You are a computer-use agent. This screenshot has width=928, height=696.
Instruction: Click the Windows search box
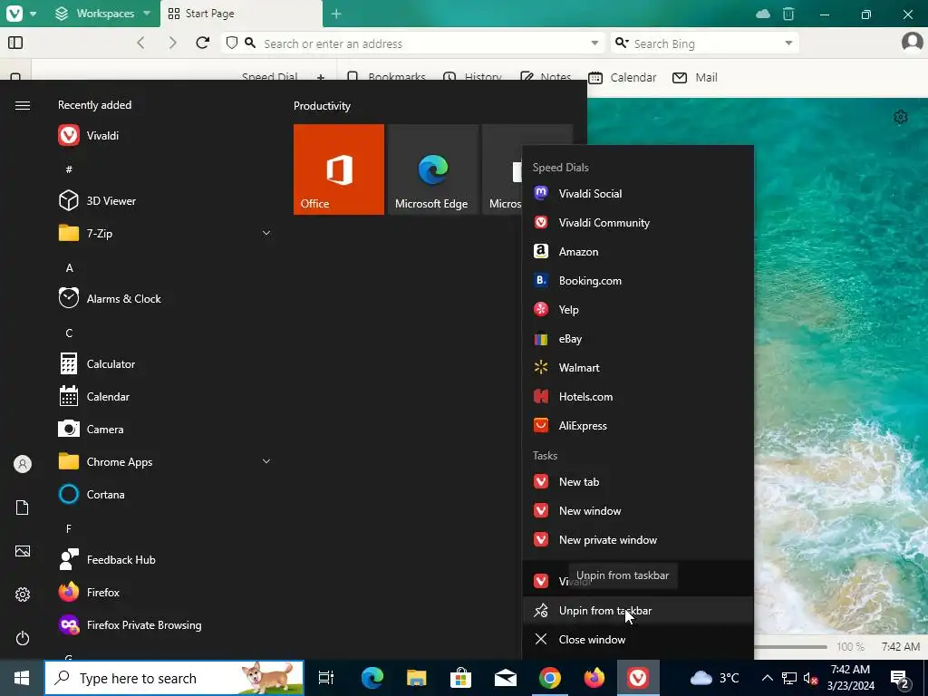coord(174,678)
